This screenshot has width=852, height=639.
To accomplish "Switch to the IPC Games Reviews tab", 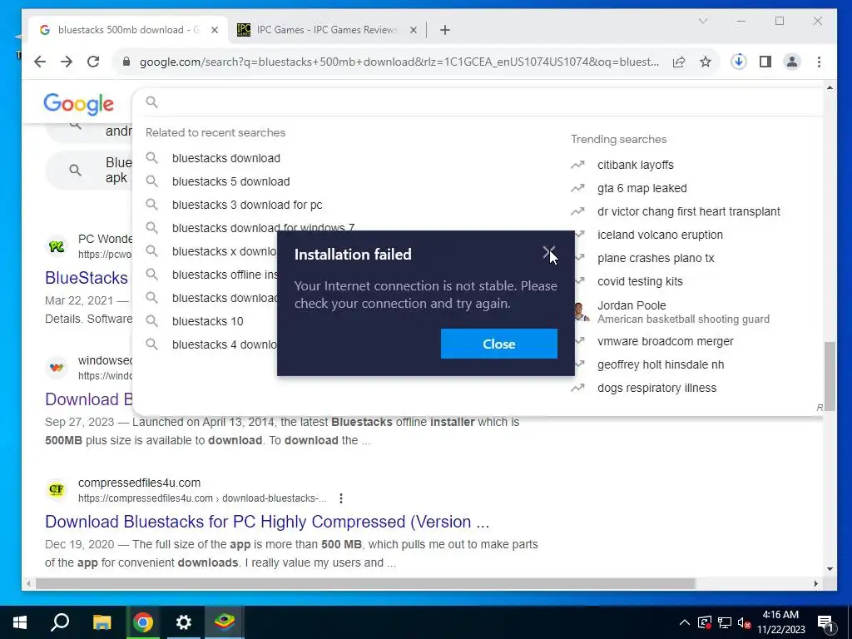I will [327, 30].
